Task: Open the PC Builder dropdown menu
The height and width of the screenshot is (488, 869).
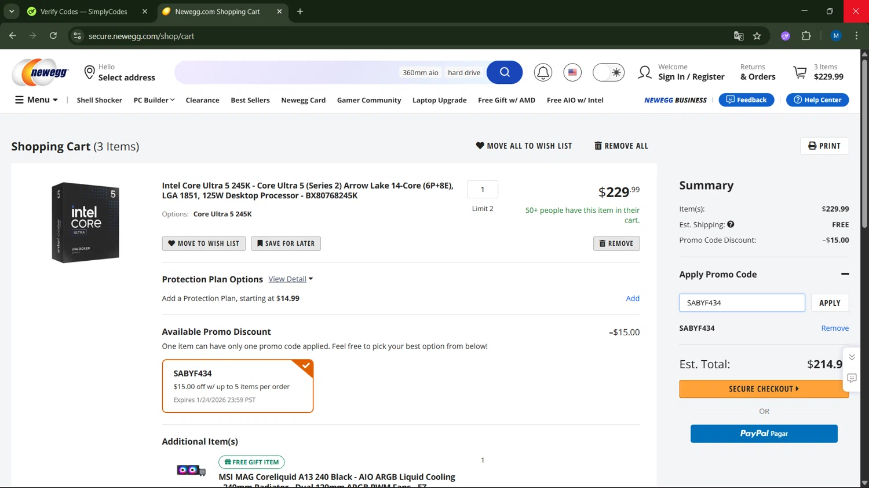Action: (154, 100)
